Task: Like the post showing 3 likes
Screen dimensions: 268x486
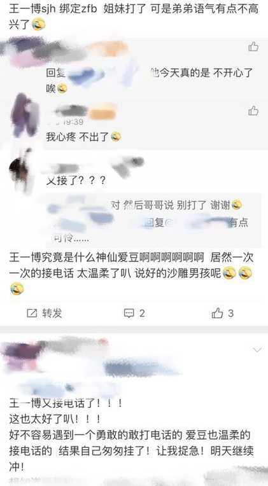Action: [217, 313]
